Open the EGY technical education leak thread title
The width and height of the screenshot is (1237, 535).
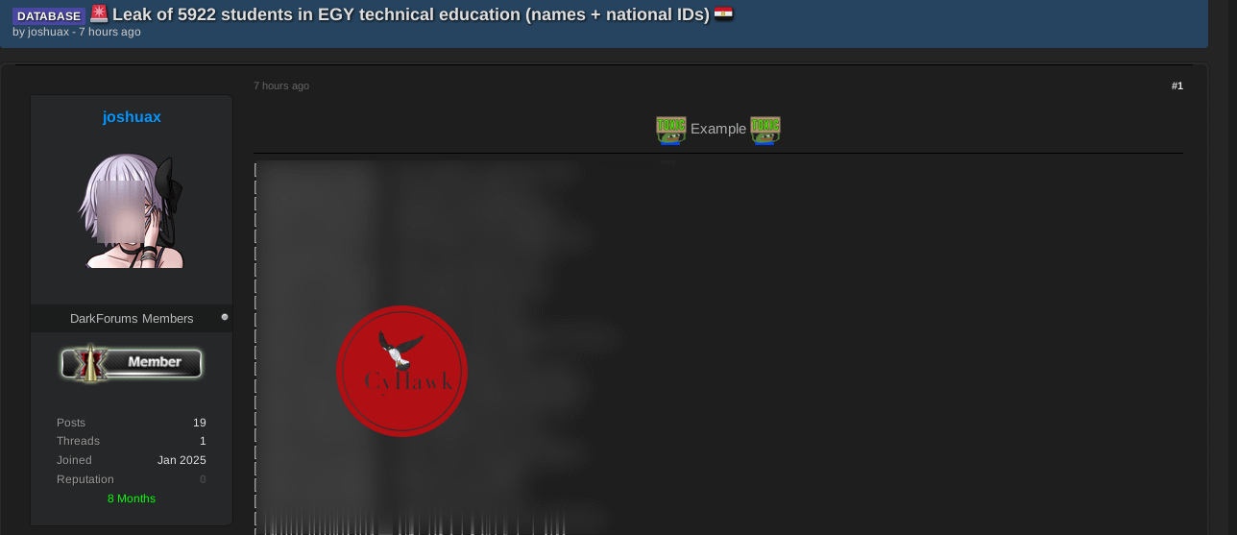click(x=411, y=13)
